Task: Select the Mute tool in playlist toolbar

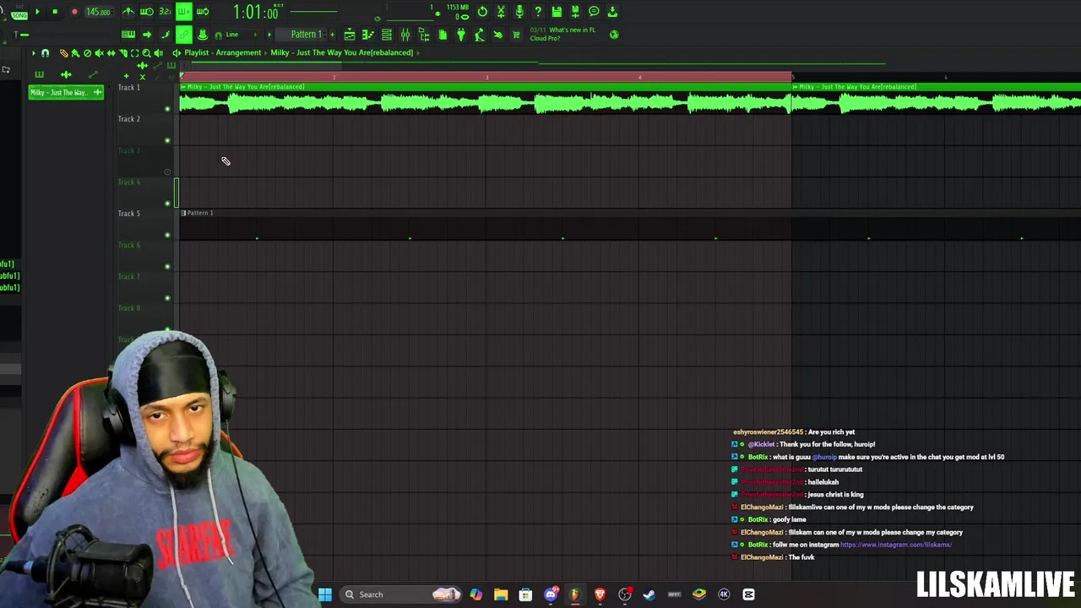Action: pos(99,52)
